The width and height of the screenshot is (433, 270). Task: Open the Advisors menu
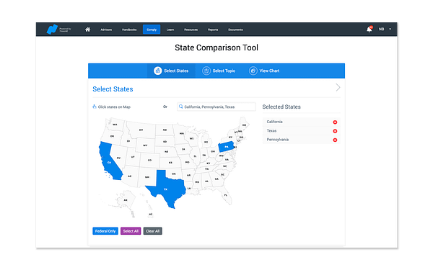106,30
